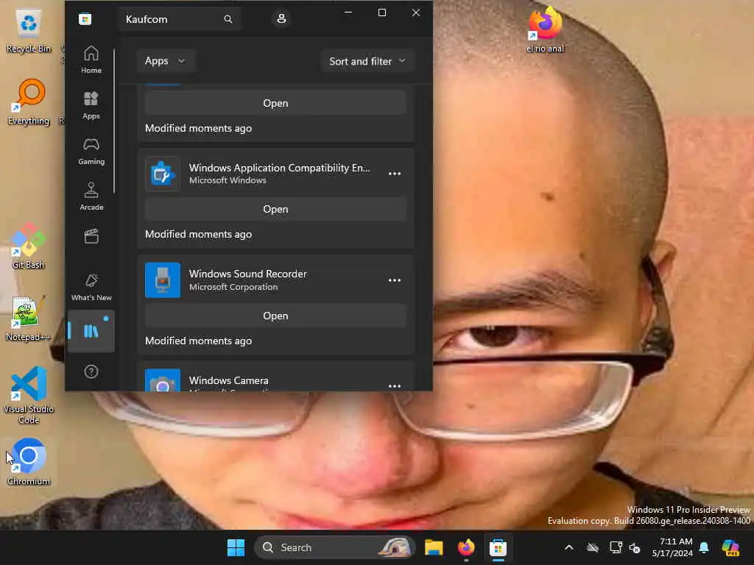Click Microsoft Store taskbar icon
Image resolution: width=754 pixels, height=565 pixels.
click(498, 547)
